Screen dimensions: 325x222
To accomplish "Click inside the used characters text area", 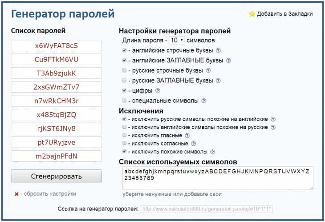I will click(218, 178).
